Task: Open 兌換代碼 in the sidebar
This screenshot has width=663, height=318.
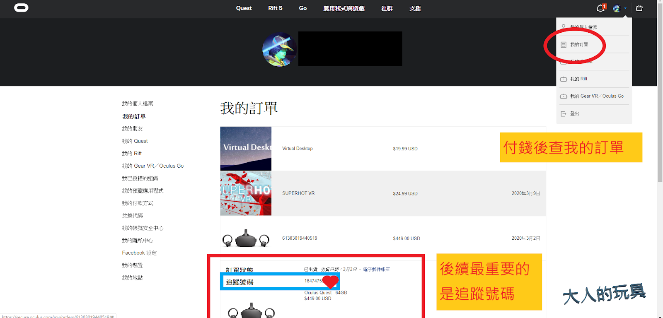Action: 132,216
